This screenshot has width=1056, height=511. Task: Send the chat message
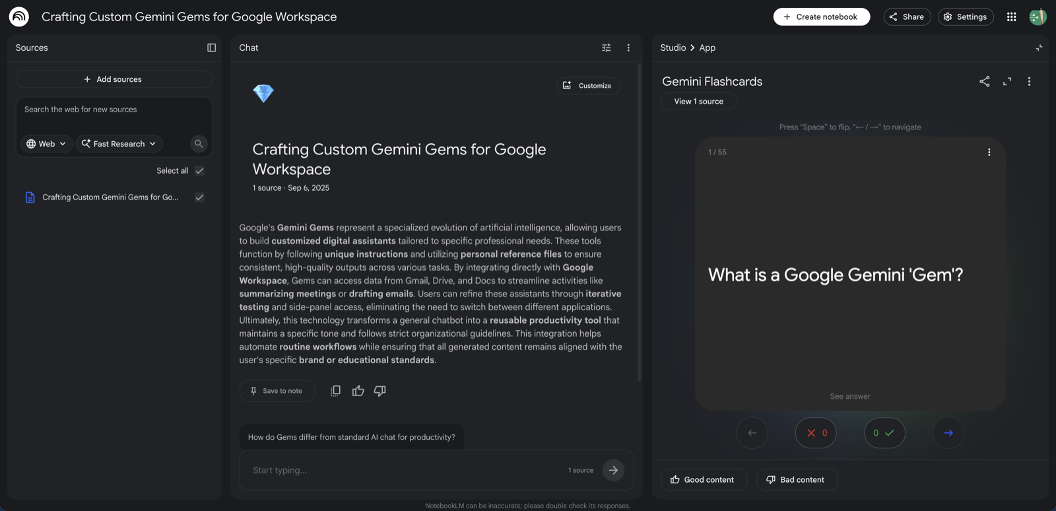613,470
